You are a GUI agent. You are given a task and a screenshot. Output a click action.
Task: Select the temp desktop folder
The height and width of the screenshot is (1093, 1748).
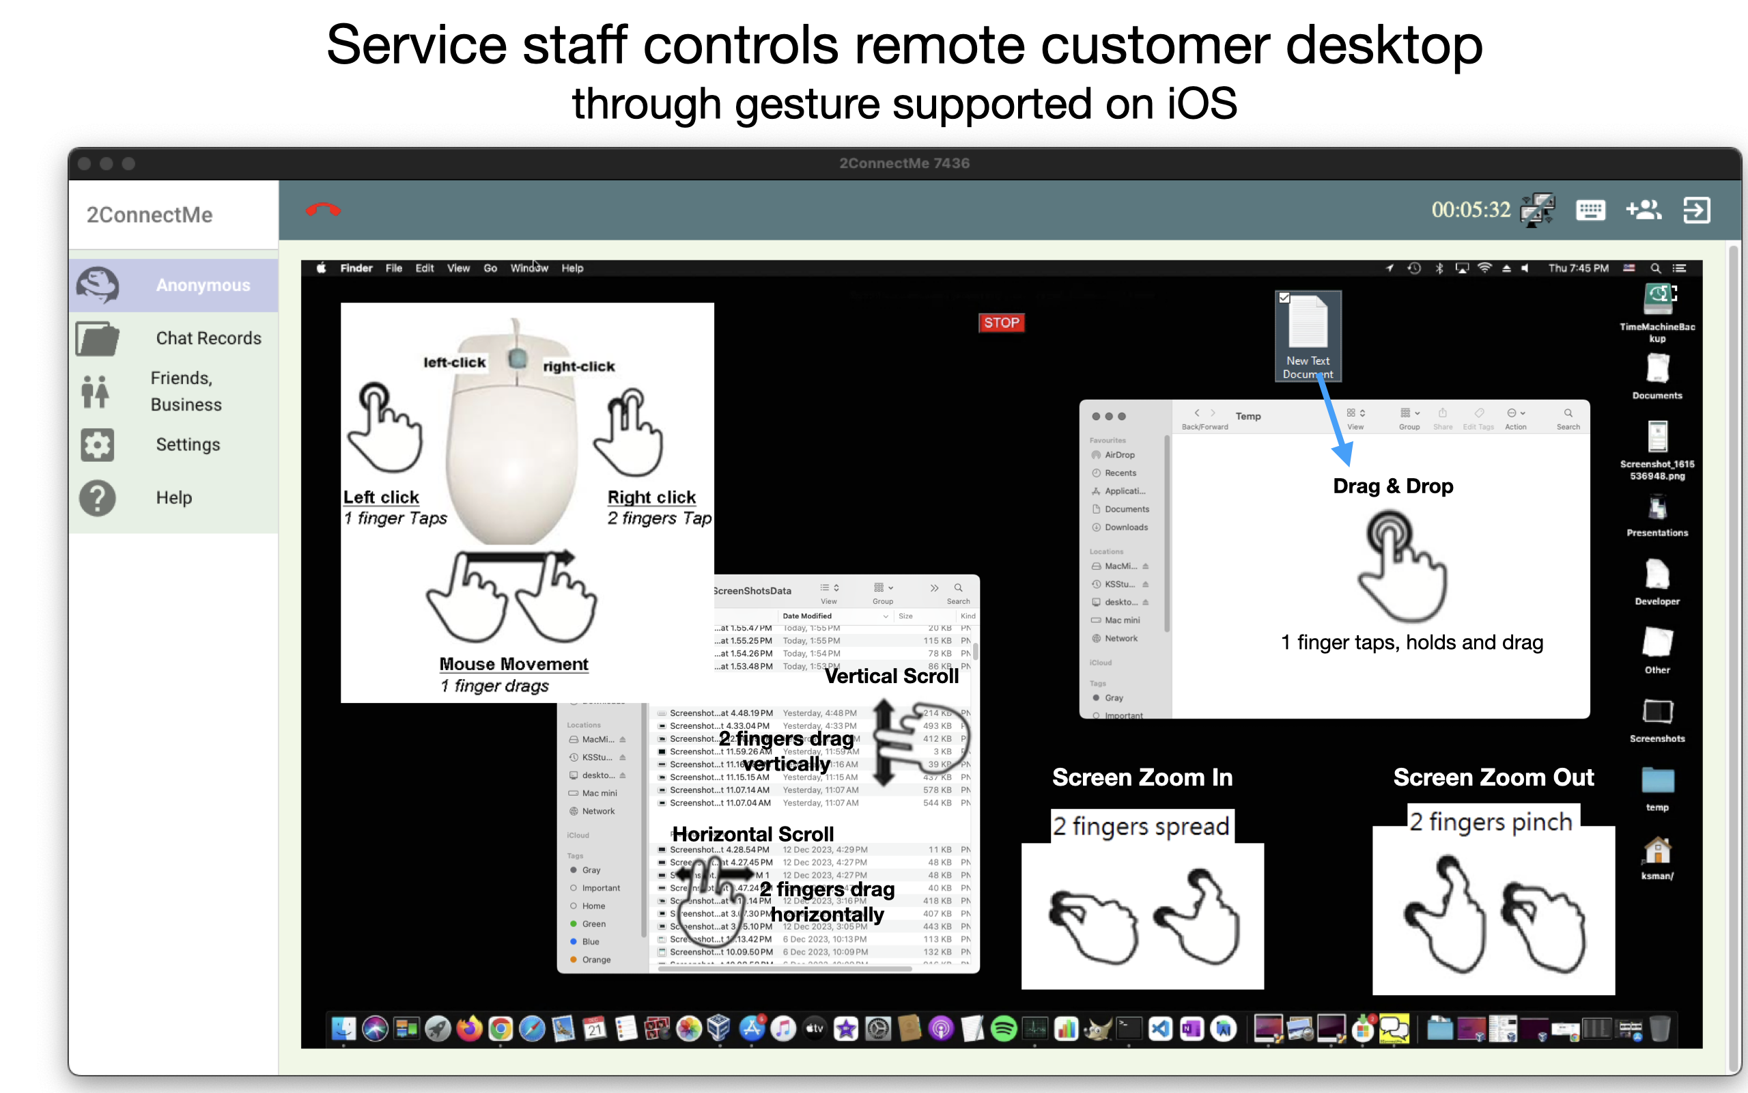click(x=1657, y=790)
